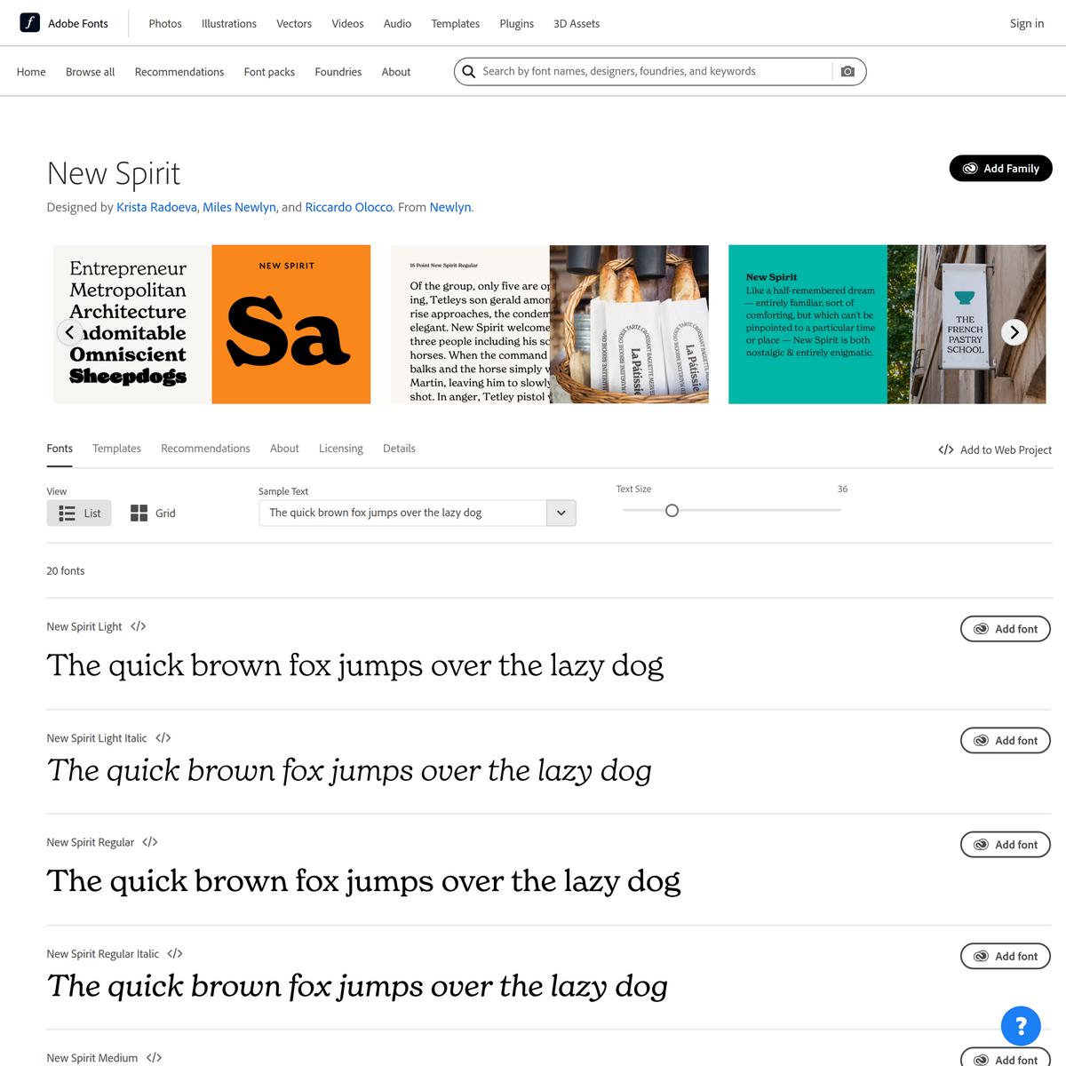
Task: Show previous carousel image
Action: (70, 332)
